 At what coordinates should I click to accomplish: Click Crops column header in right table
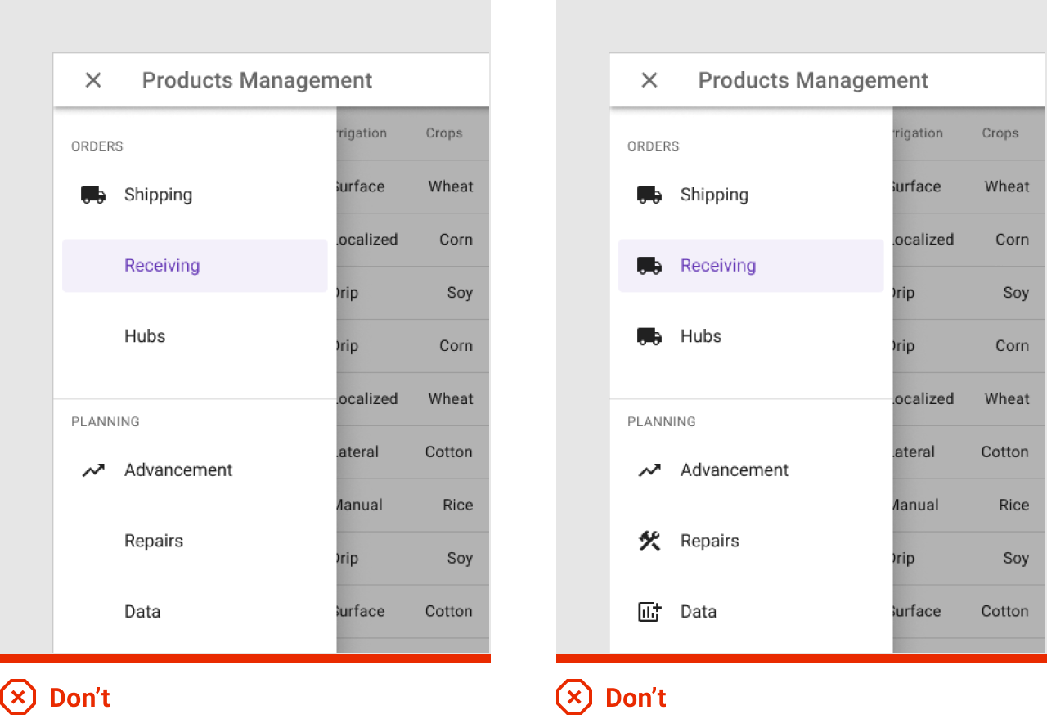(x=1000, y=133)
